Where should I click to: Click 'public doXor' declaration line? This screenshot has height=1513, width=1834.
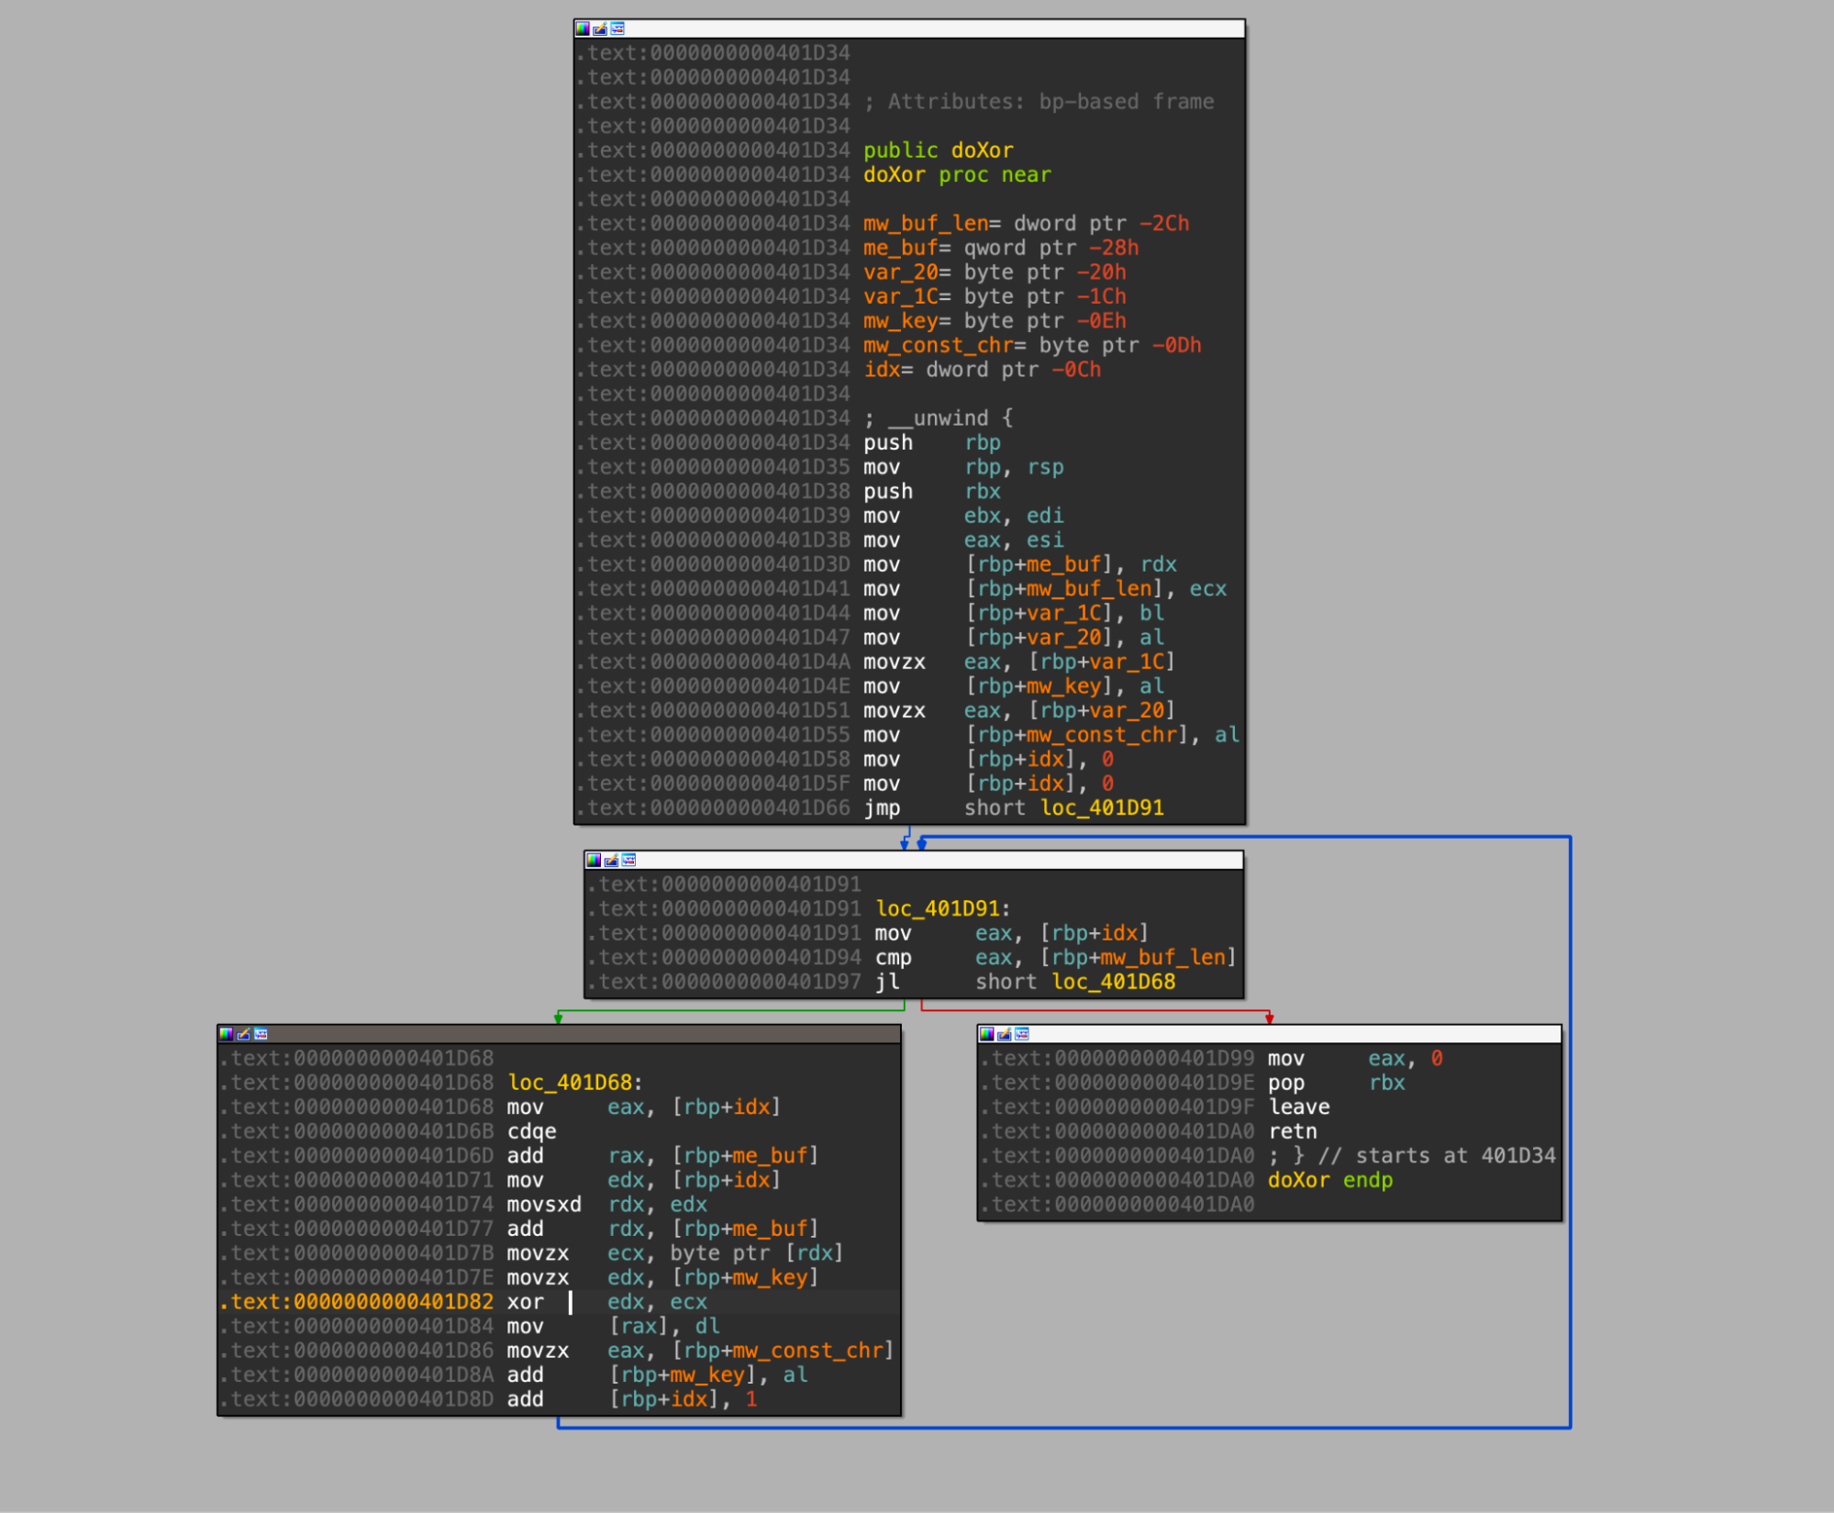(938, 150)
